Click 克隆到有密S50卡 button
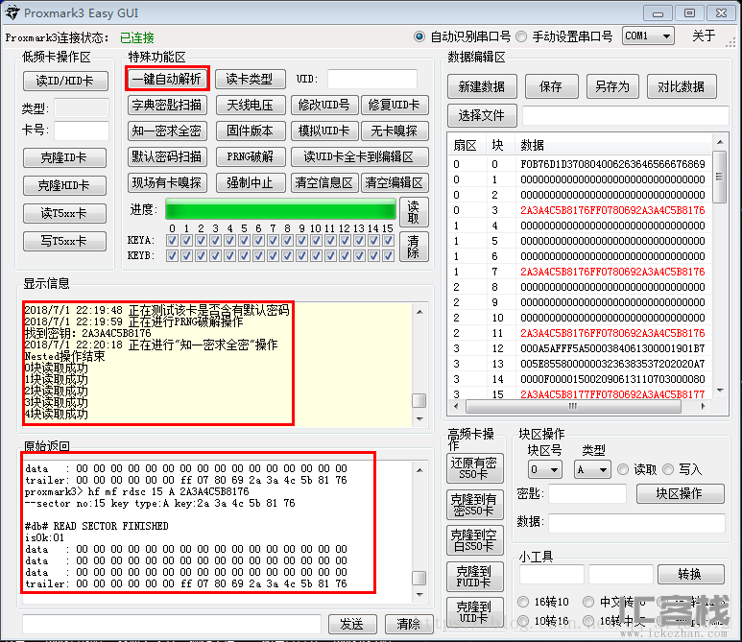Screen dimensions: 742x642 pyautogui.click(x=474, y=505)
